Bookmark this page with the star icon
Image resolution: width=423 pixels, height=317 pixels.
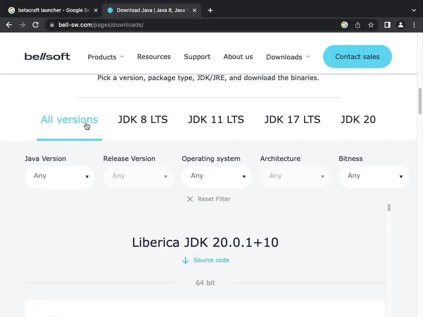click(371, 25)
